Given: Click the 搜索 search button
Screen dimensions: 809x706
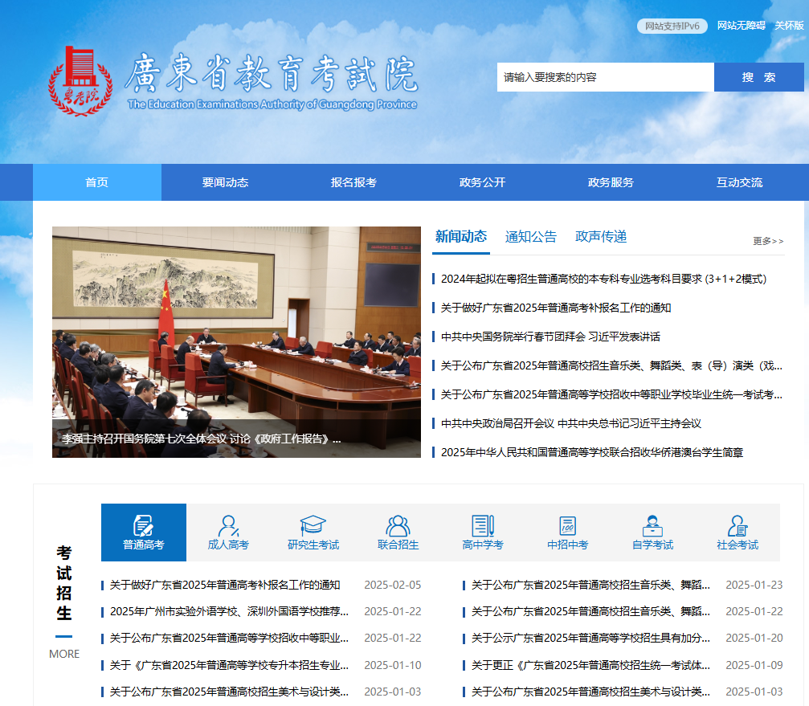Looking at the screenshot, I should (758, 77).
